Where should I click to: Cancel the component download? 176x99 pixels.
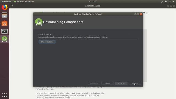(121, 83)
